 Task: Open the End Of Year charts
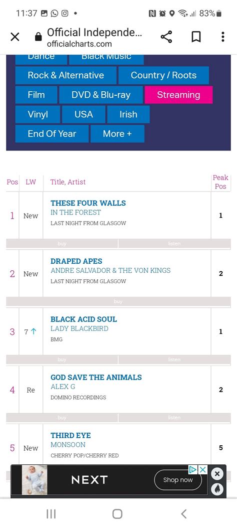coord(52,134)
